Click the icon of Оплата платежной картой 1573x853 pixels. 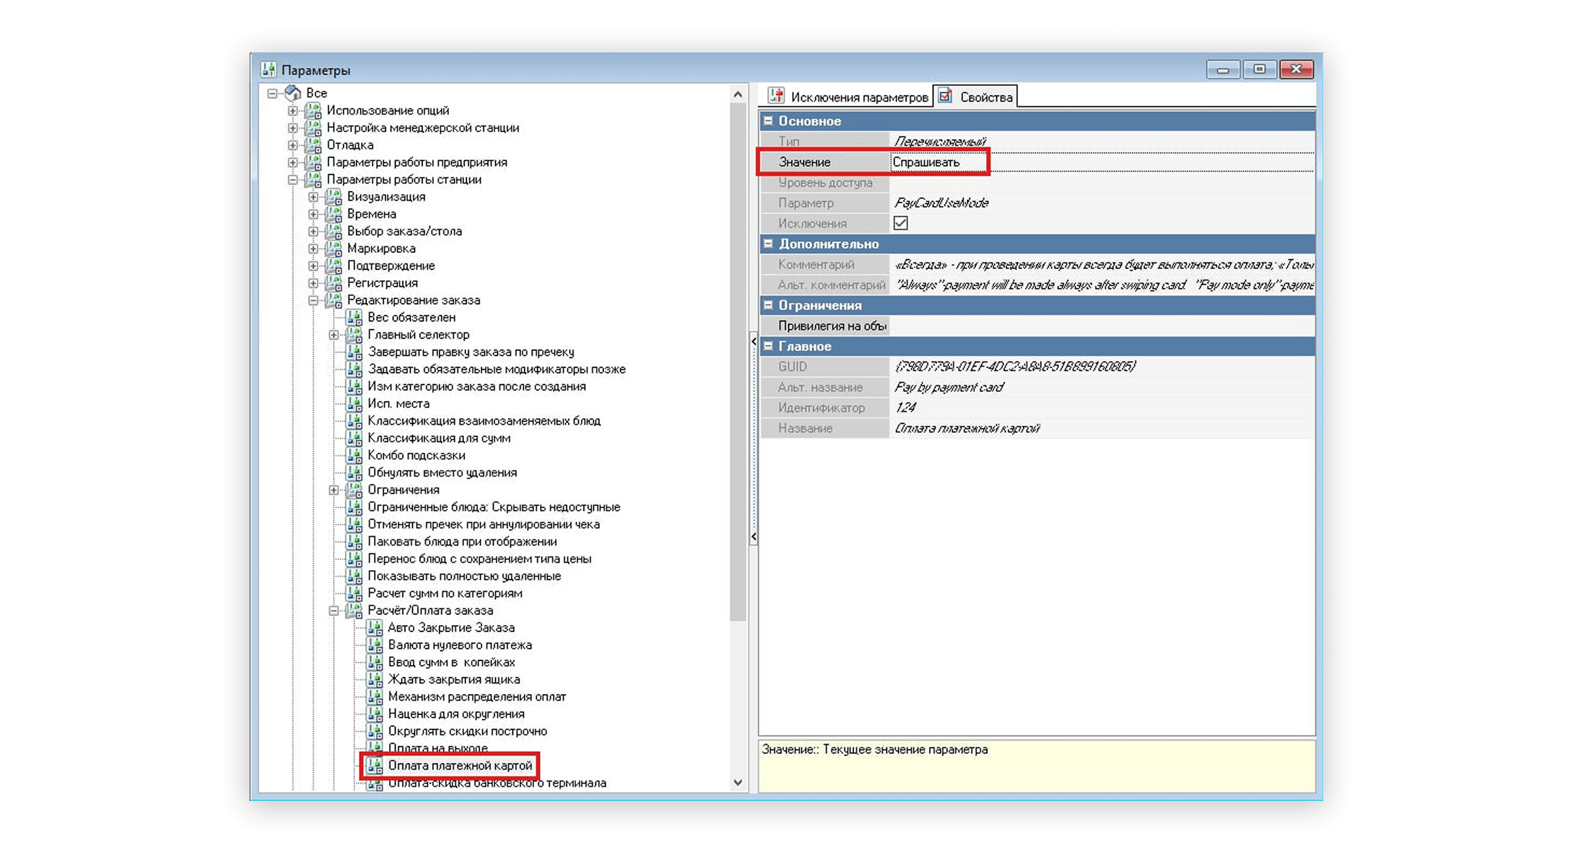tap(374, 766)
